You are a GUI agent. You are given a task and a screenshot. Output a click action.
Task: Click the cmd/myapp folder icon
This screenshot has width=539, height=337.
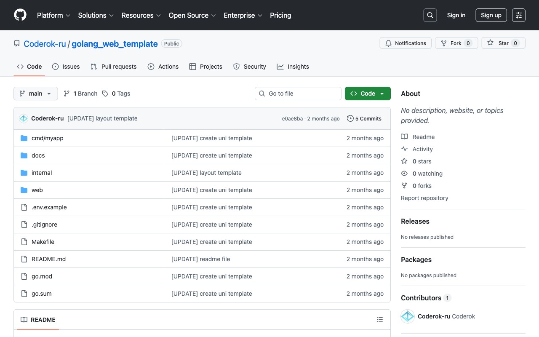point(24,138)
